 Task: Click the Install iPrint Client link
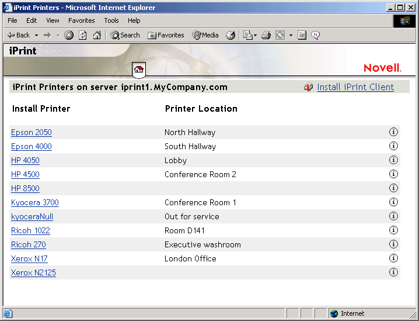[355, 87]
